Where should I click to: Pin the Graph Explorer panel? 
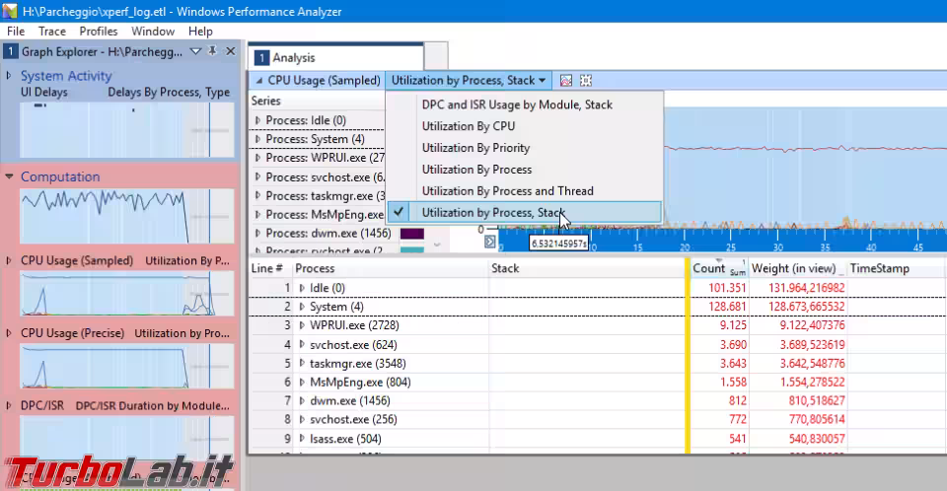[x=213, y=51]
